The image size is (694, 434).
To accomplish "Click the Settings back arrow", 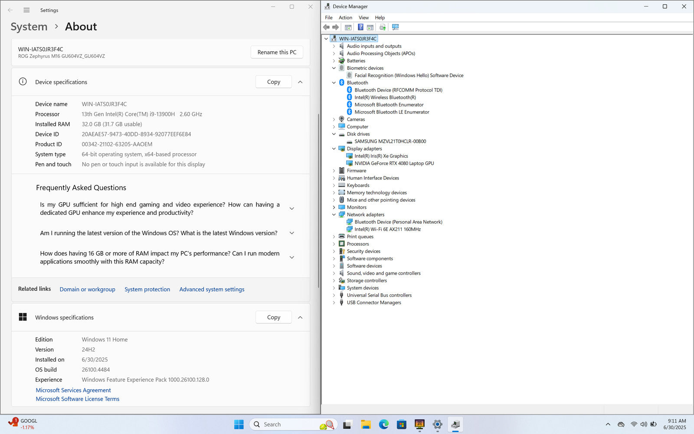I will click(10, 10).
